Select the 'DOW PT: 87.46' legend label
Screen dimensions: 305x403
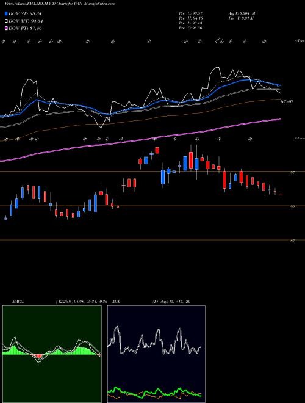click(25, 28)
